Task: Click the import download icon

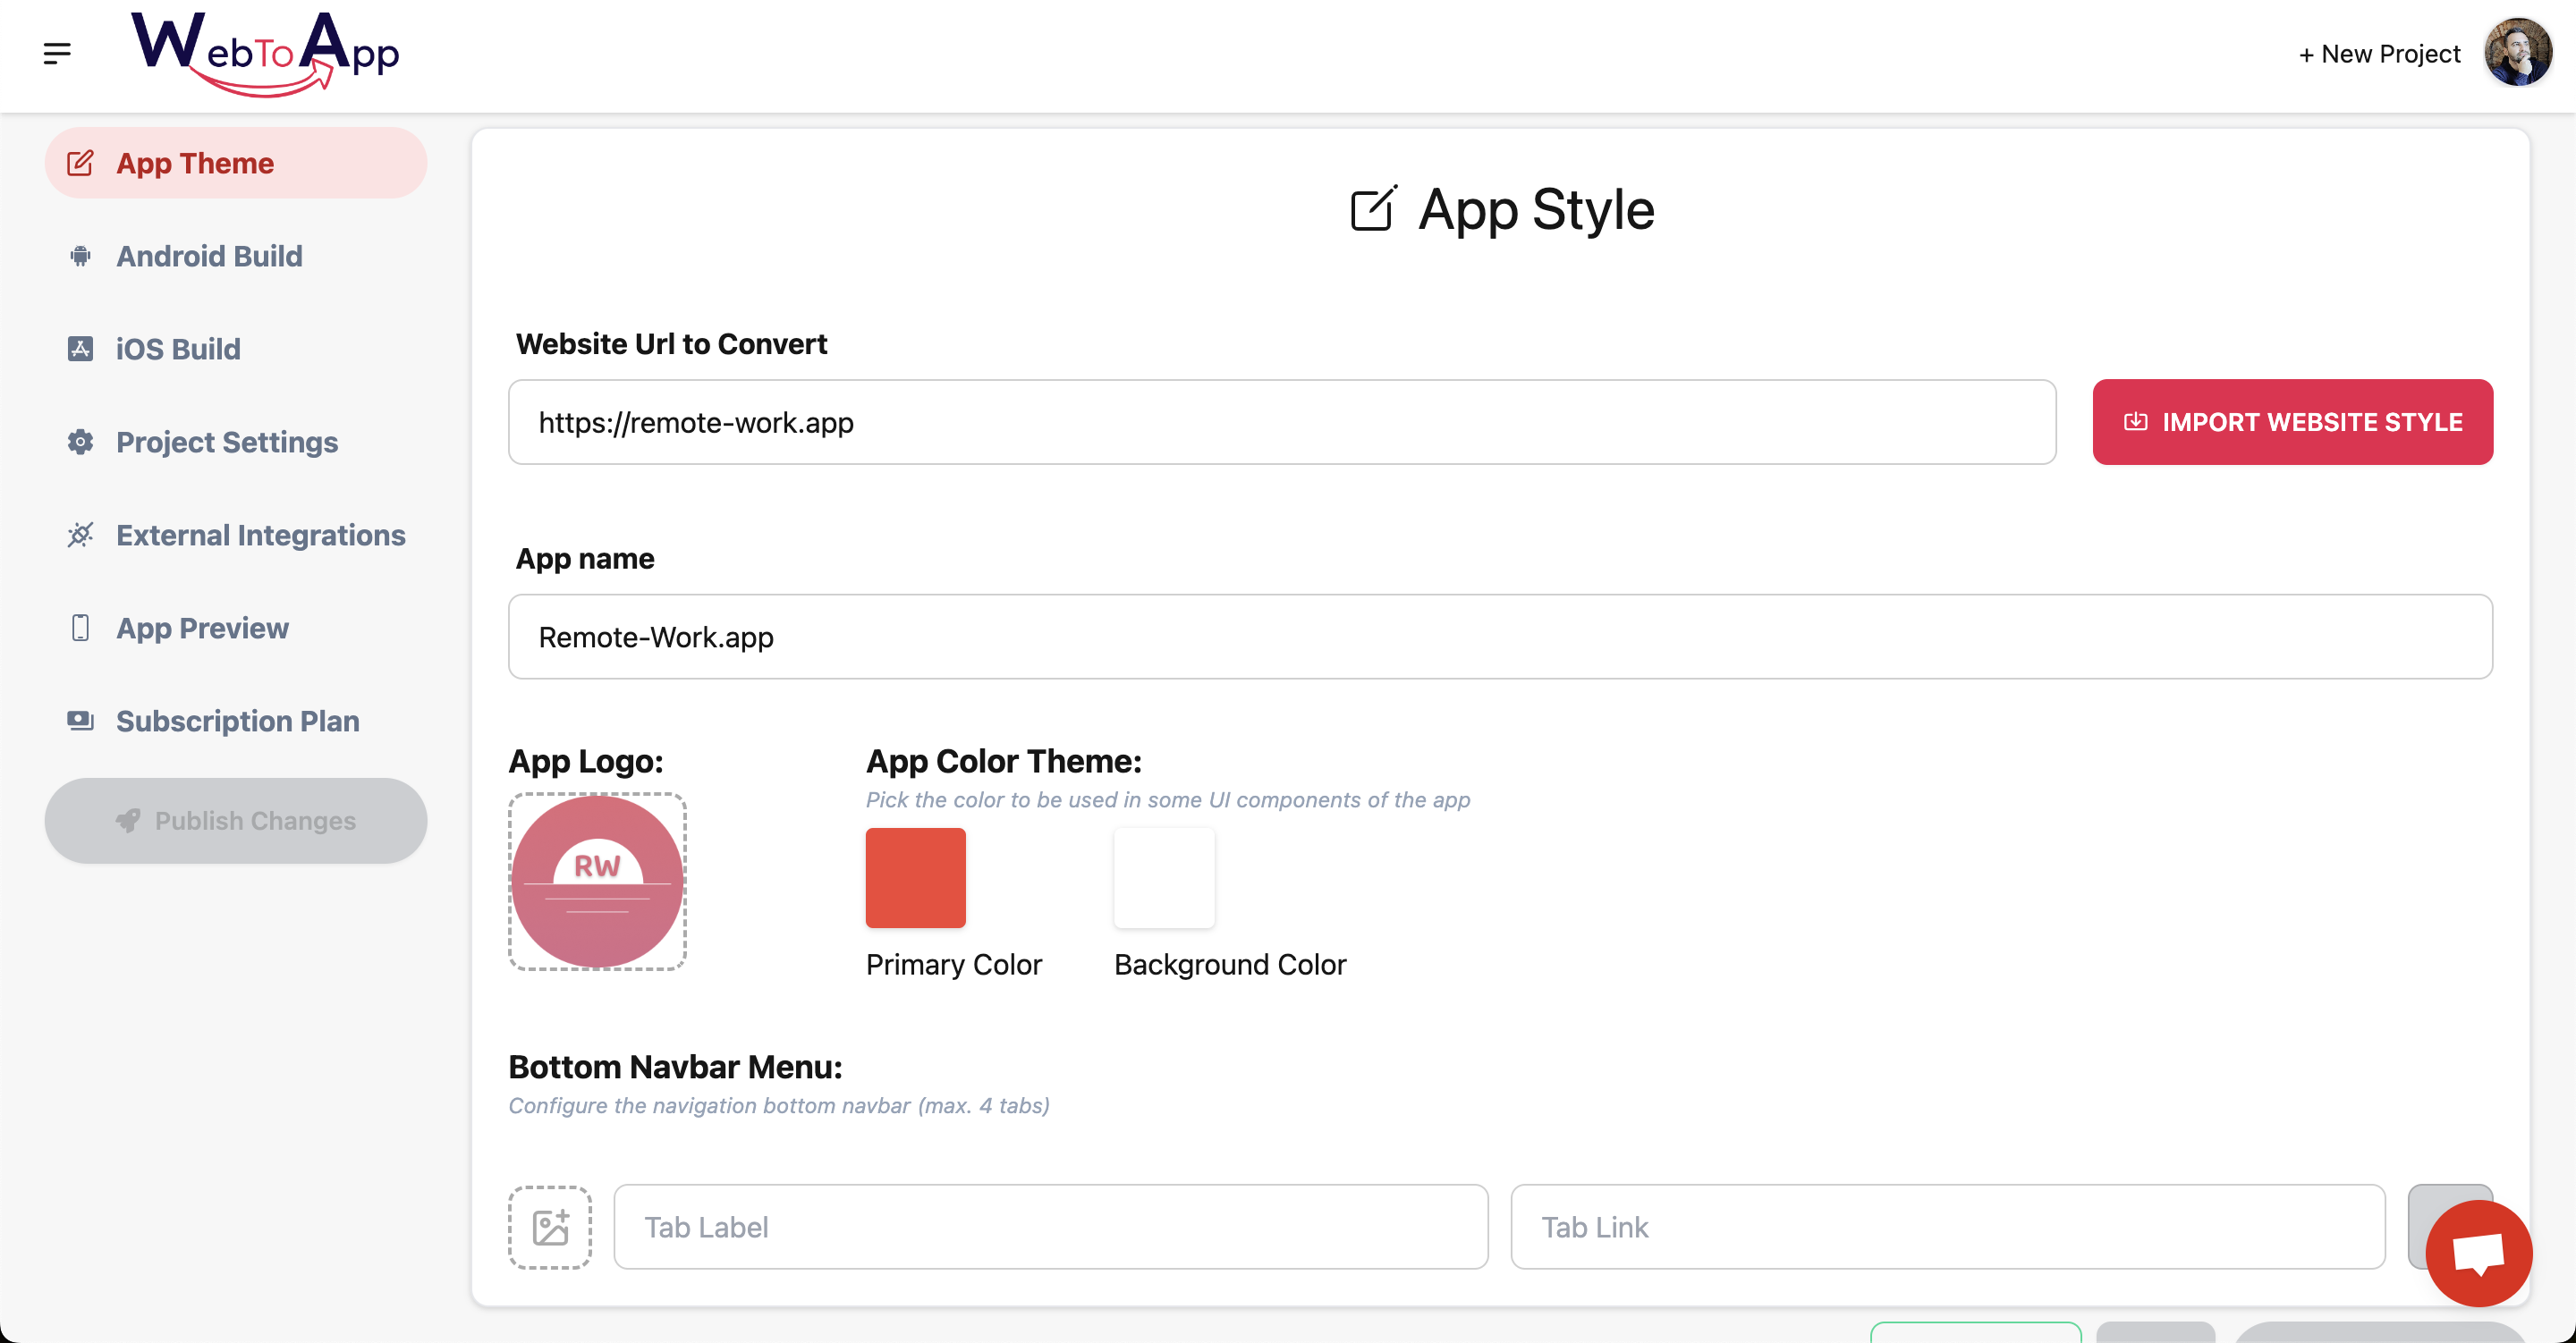Action: [x=2135, y=422]
